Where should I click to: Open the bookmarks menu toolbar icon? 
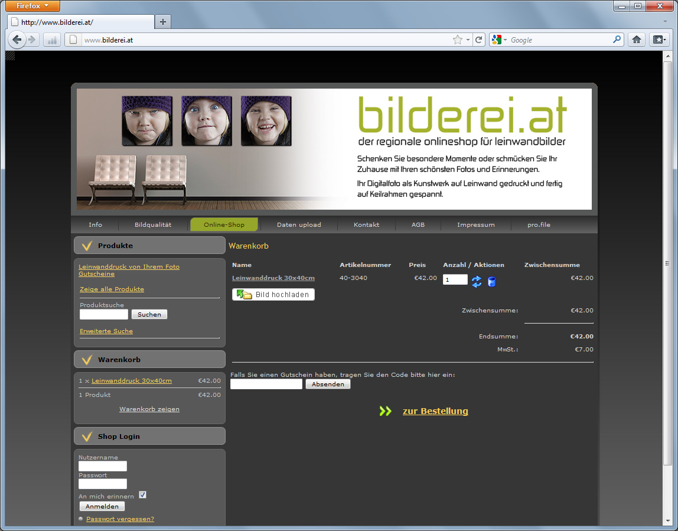point(659,40)
